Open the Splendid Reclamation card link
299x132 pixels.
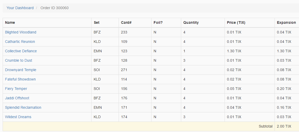point(23,107)
